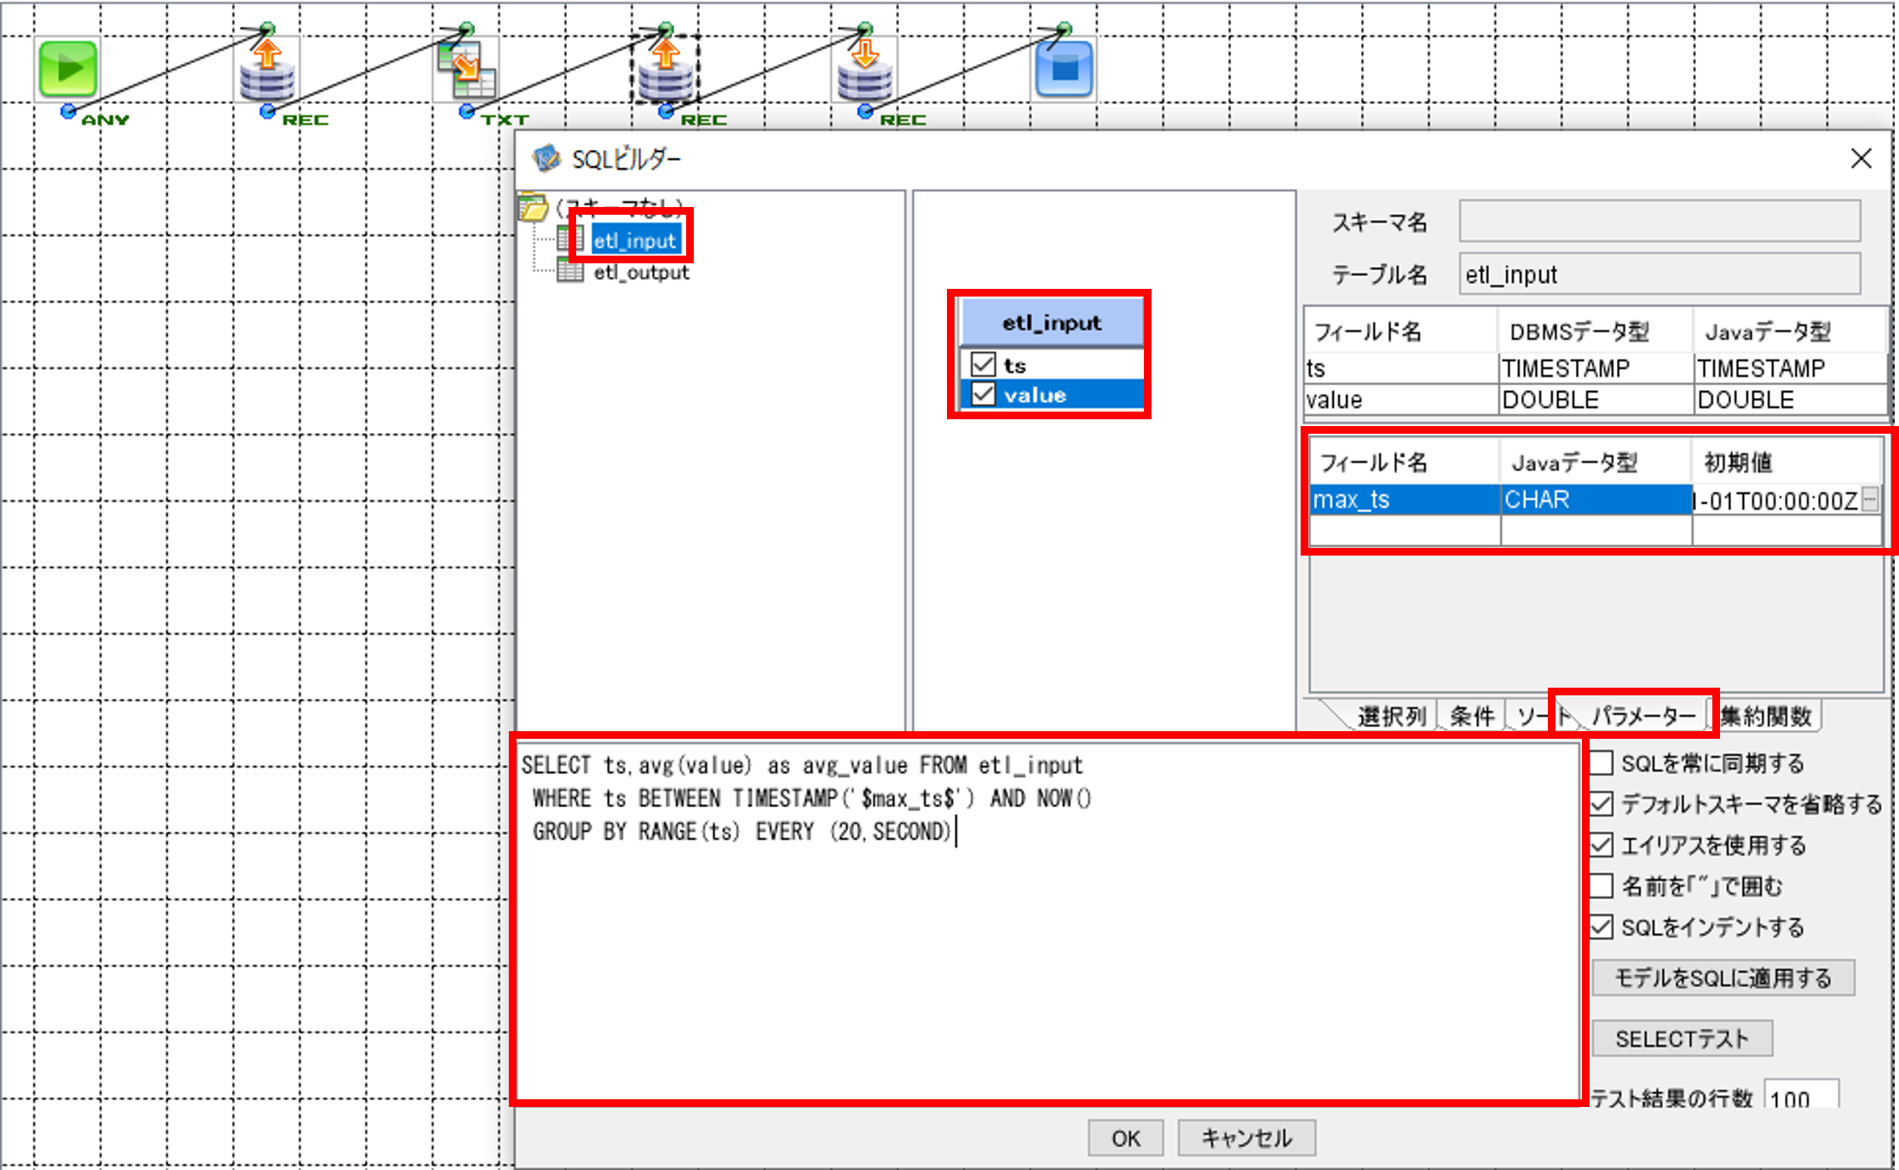Open the max_ts initial value ellipsis button
Image resolution: width=1899 pixels, height=1170 pixels.
(x=1870, y=499)
